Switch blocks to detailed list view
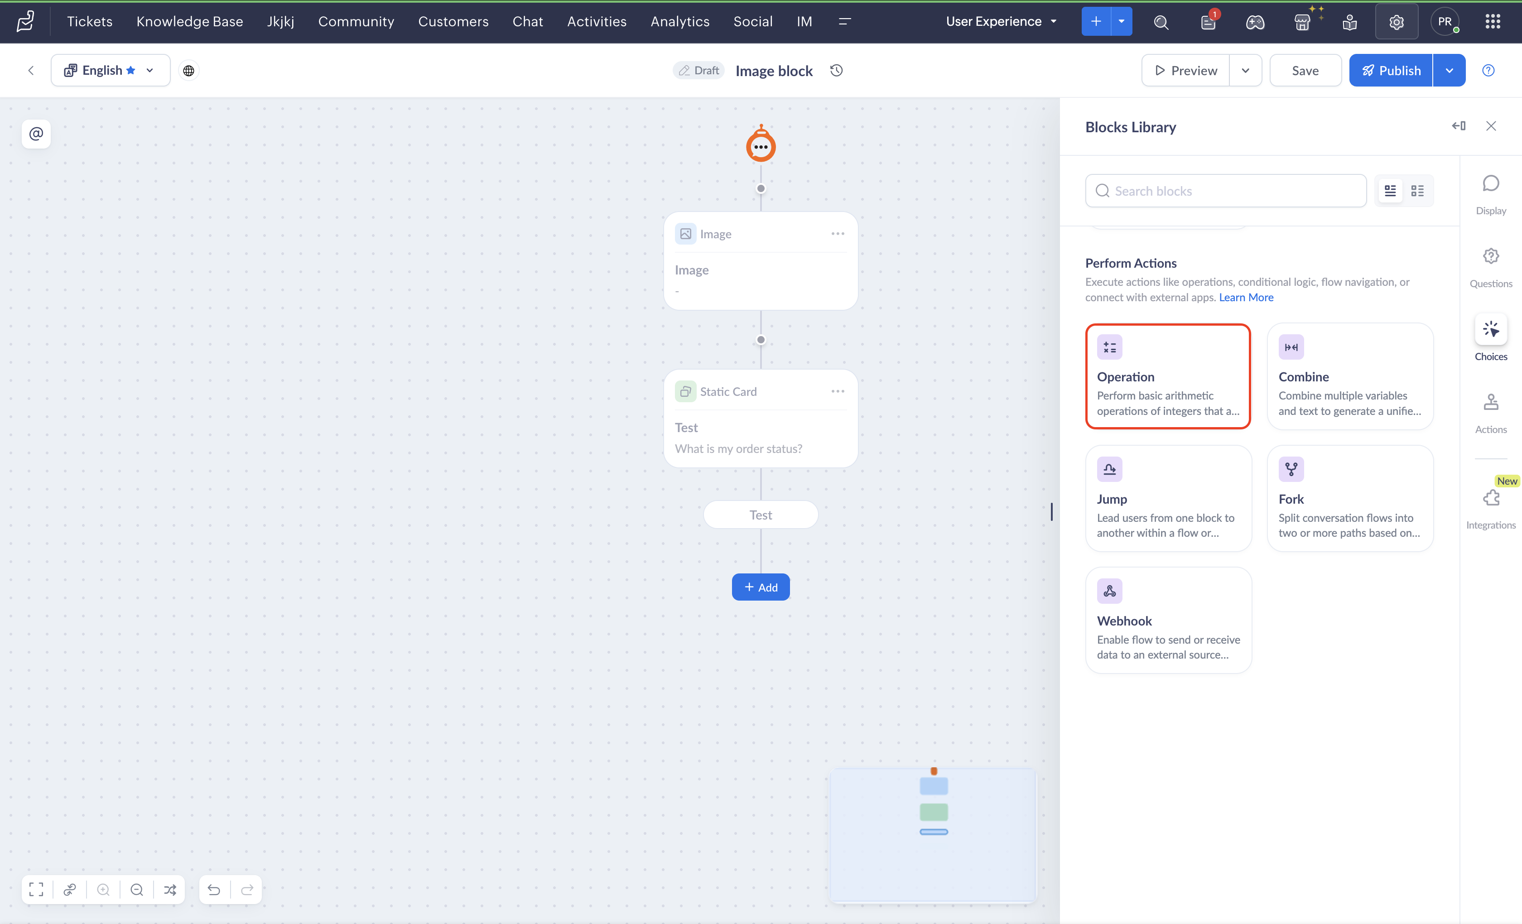Screen dimensions: 1522x924 coord(1390,191)
